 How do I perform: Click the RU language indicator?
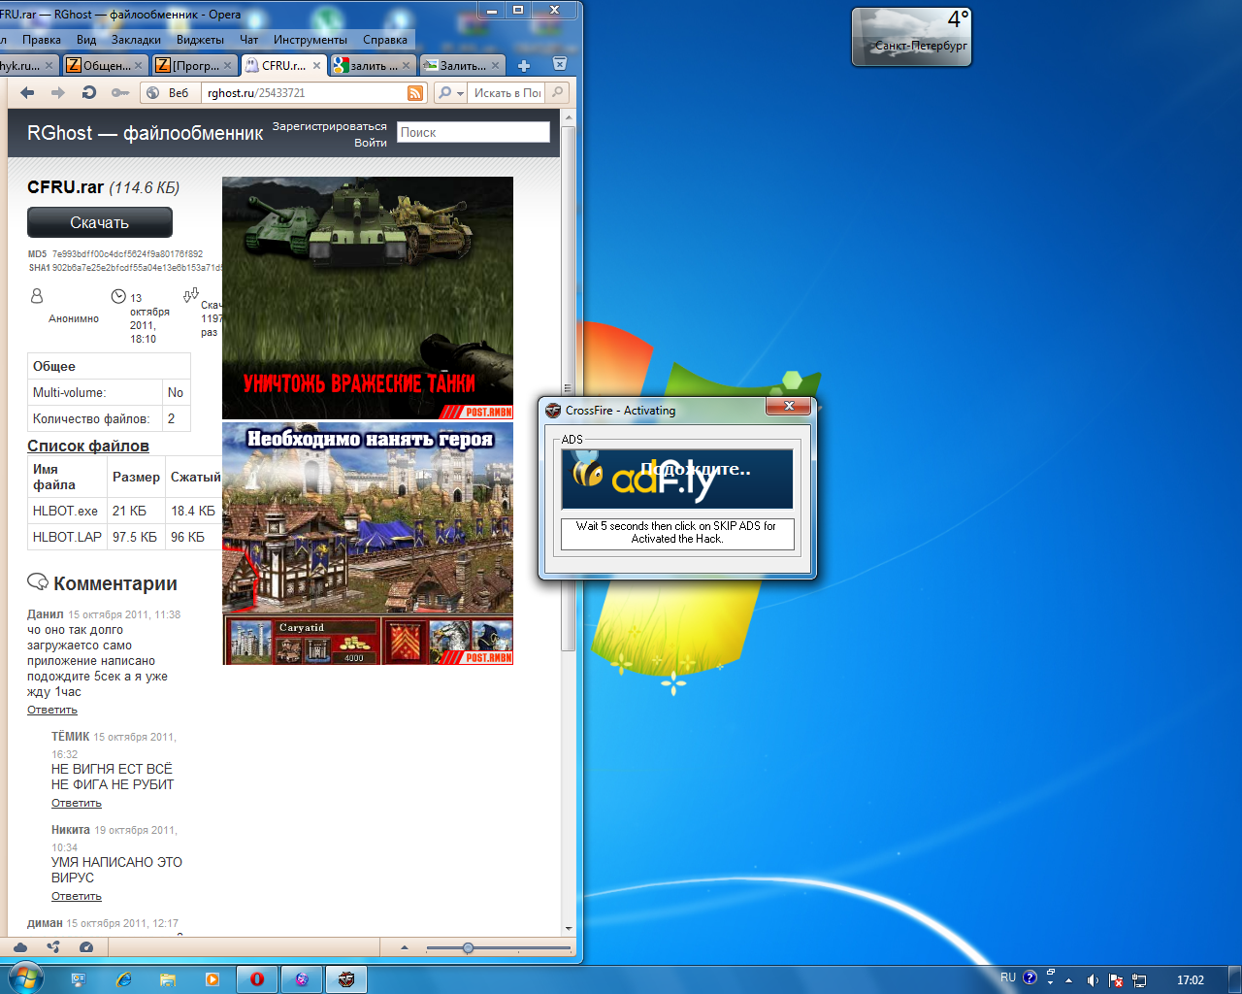(1008, 978)
